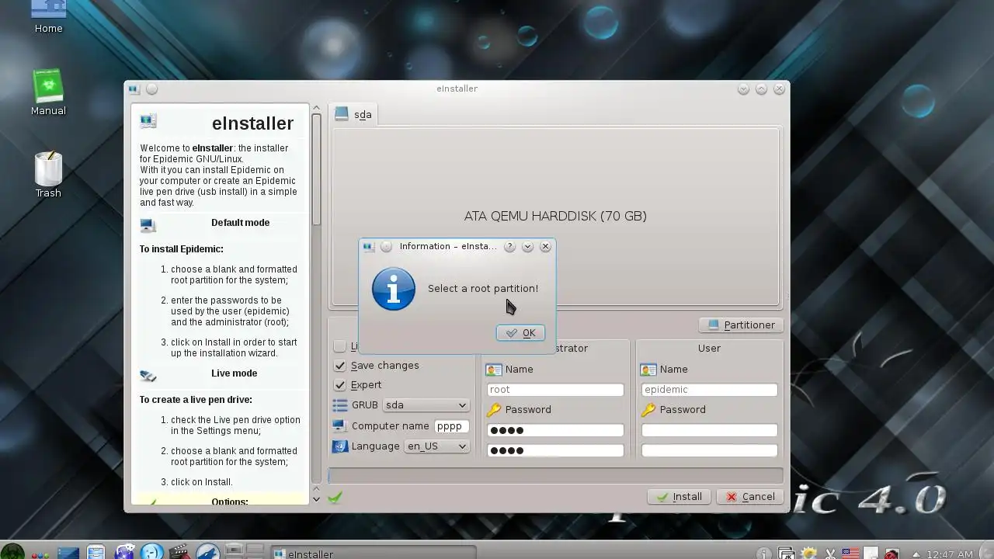The height and width of the screenshot is (559, 994).
Task: Click the Administrator password confirmation field
Action: (555, 450)
